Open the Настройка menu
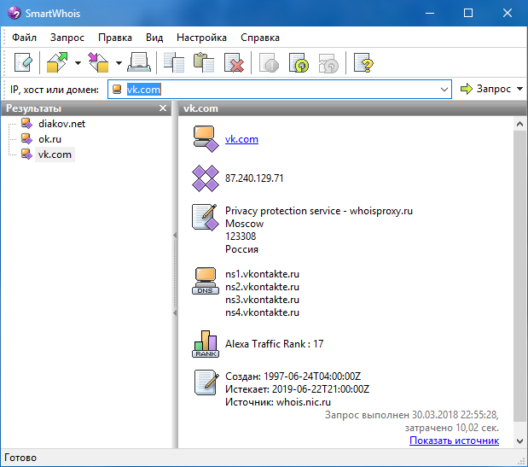The width and height of the screenshot is (528, 467). tap(201, 38)
